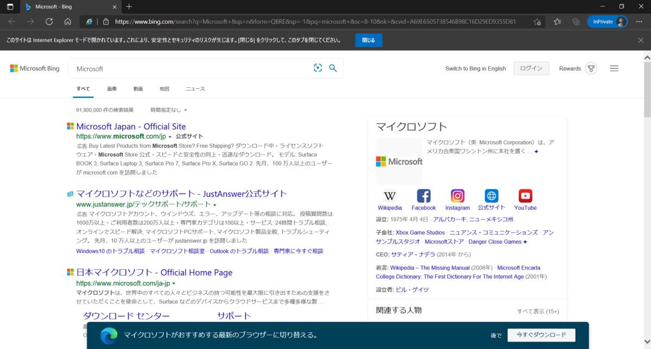Open ダウンロード センター sitelink
The height and width of the screenshot is (349, 651).
tap(126, 316)
